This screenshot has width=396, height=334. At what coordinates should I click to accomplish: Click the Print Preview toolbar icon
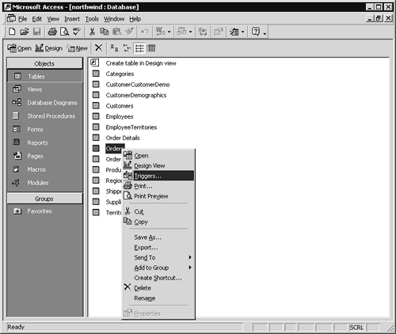coord(64,32)
